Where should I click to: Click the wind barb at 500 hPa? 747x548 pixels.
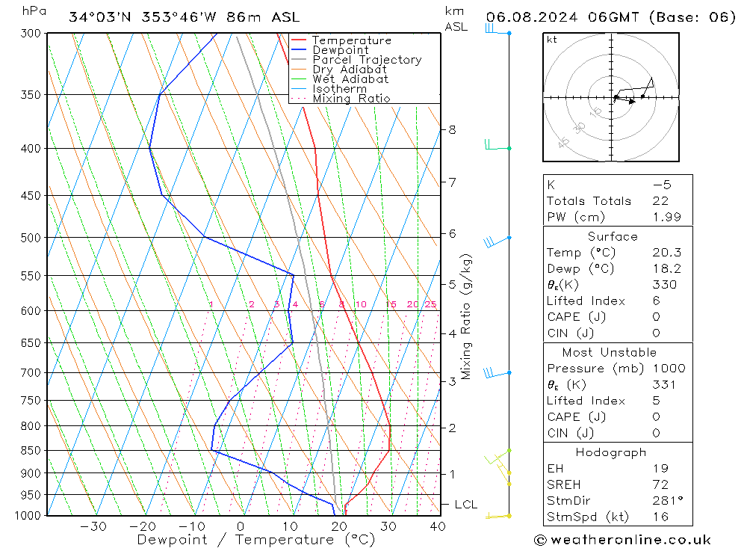(x=497, y=241)
